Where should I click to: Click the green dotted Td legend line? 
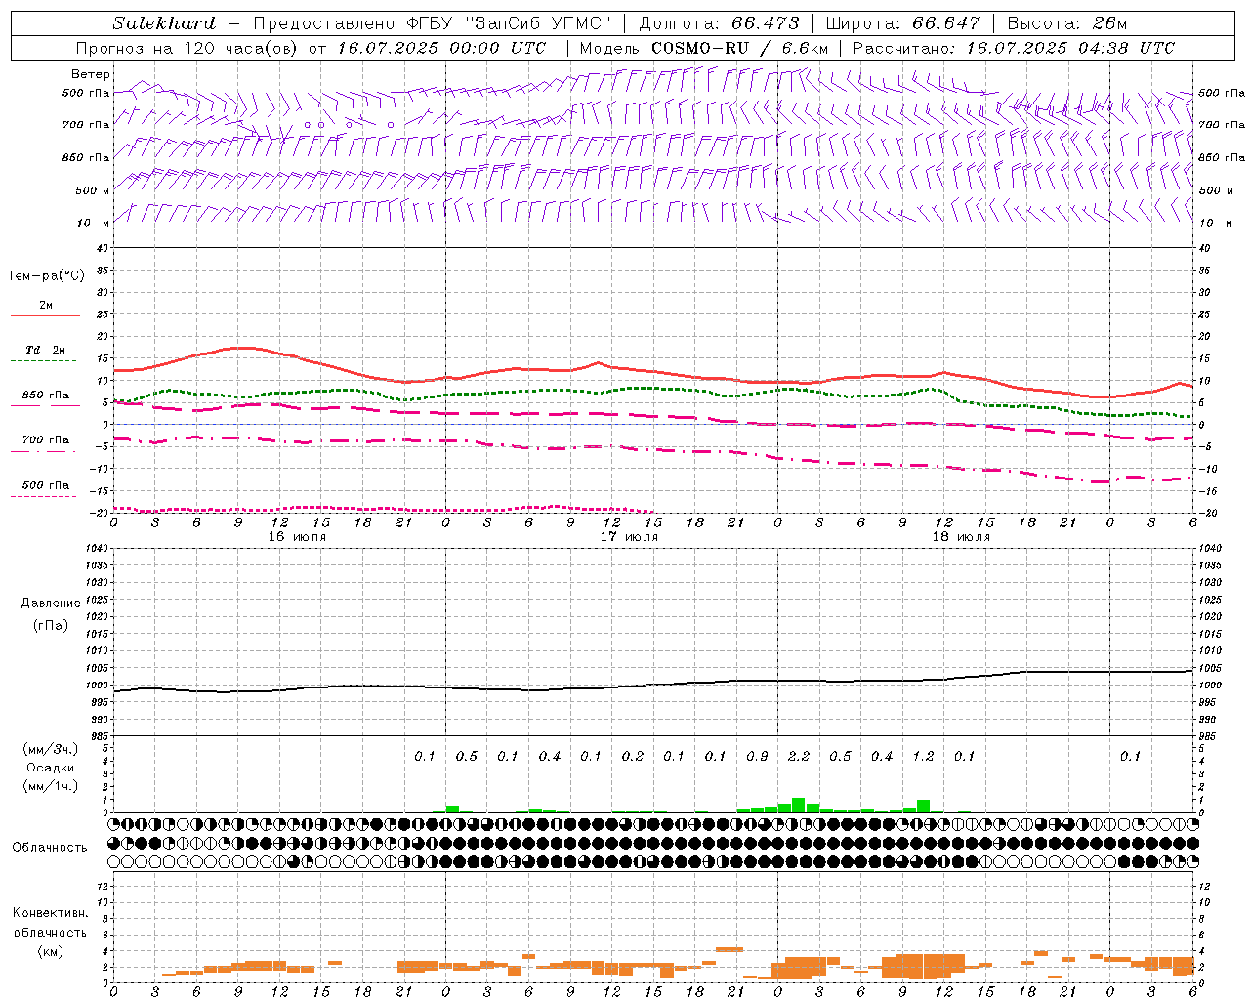click(43, 361)
